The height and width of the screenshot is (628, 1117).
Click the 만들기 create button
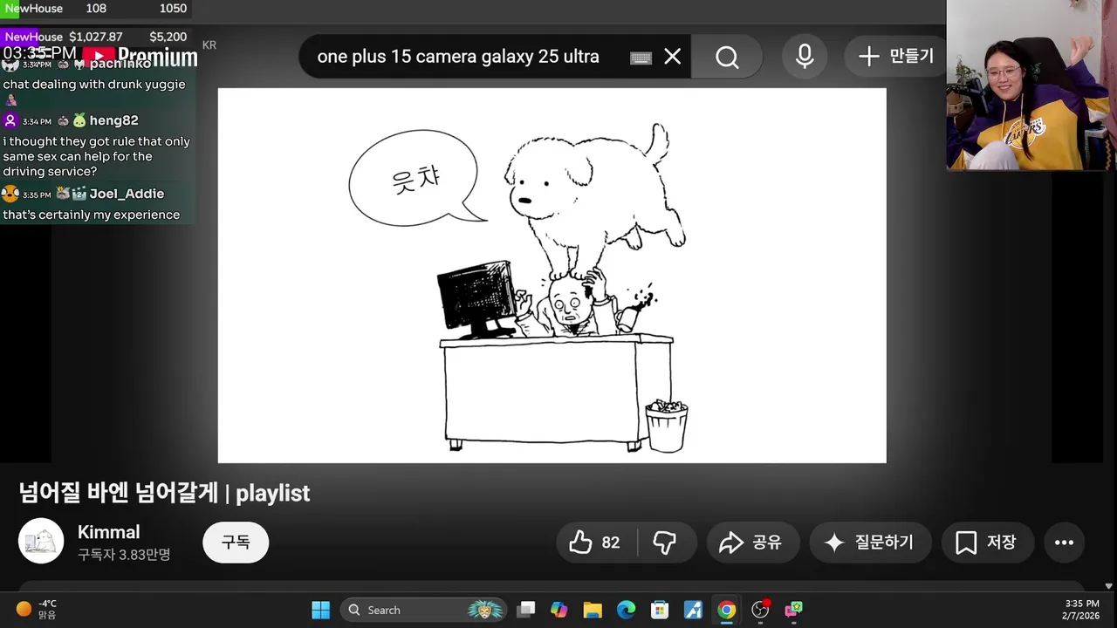pyautogui.click(x=895, y=57)
